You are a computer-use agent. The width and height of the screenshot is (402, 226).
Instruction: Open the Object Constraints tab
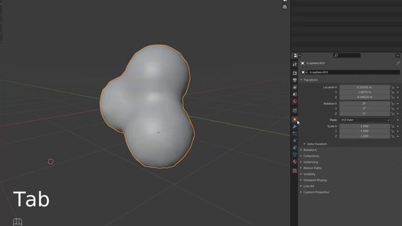[295, 148]
